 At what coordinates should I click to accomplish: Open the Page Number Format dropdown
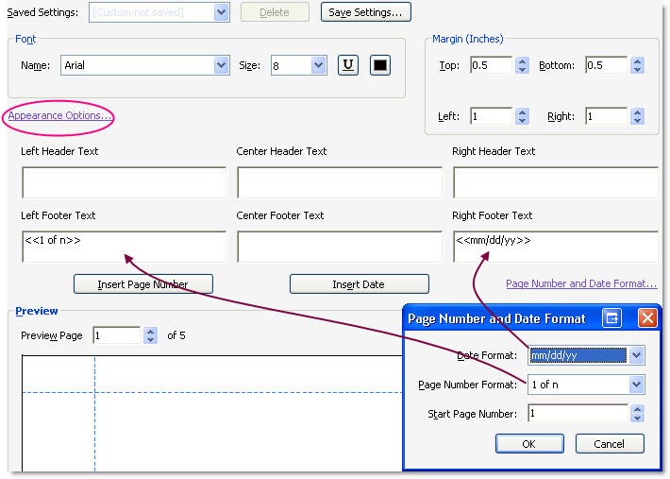click(x=637, y=385)
